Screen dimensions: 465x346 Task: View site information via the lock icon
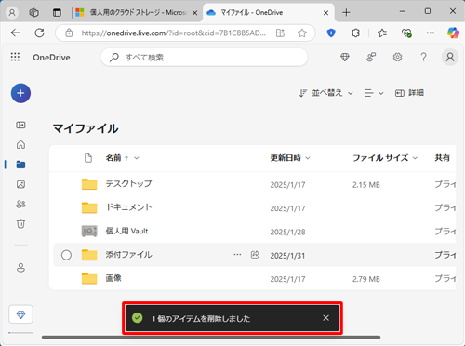click(69, 33)
